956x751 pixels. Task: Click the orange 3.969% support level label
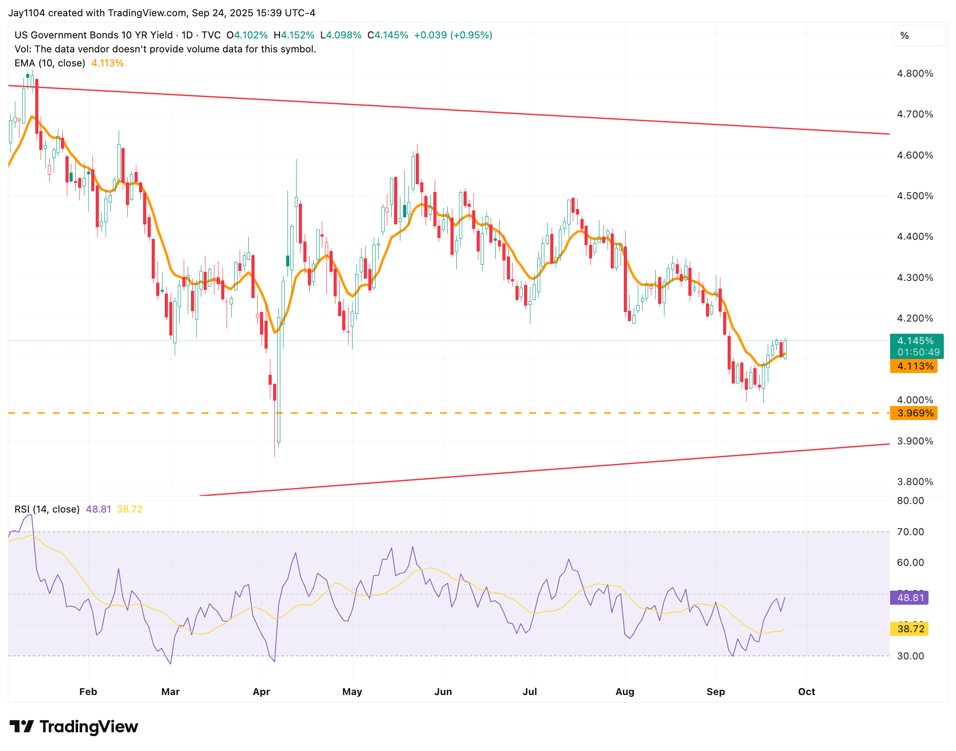(x=914, y=413)
